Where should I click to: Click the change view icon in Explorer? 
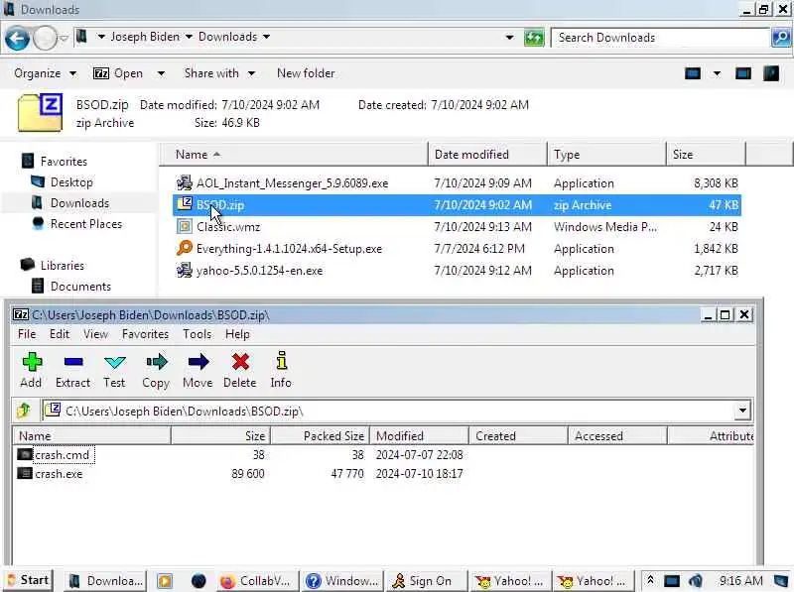click(693, 73)
